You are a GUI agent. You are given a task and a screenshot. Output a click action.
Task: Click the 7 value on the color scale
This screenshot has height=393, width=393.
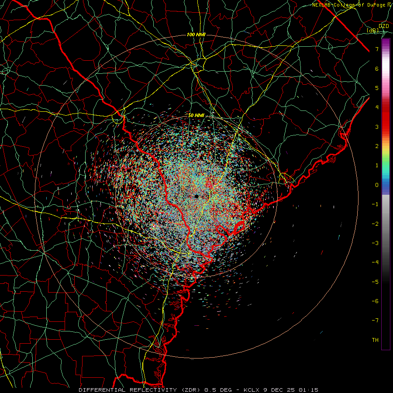pos(377,49)
